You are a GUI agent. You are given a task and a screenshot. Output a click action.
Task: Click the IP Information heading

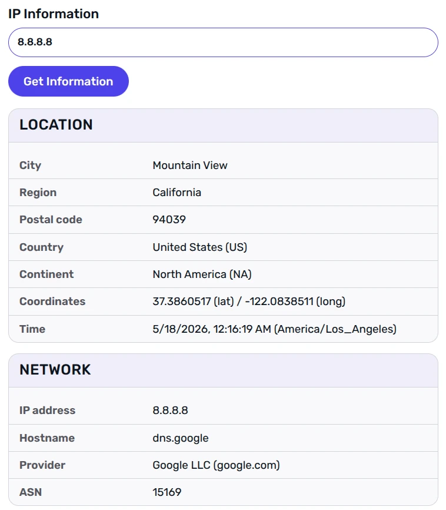point(54,14)
